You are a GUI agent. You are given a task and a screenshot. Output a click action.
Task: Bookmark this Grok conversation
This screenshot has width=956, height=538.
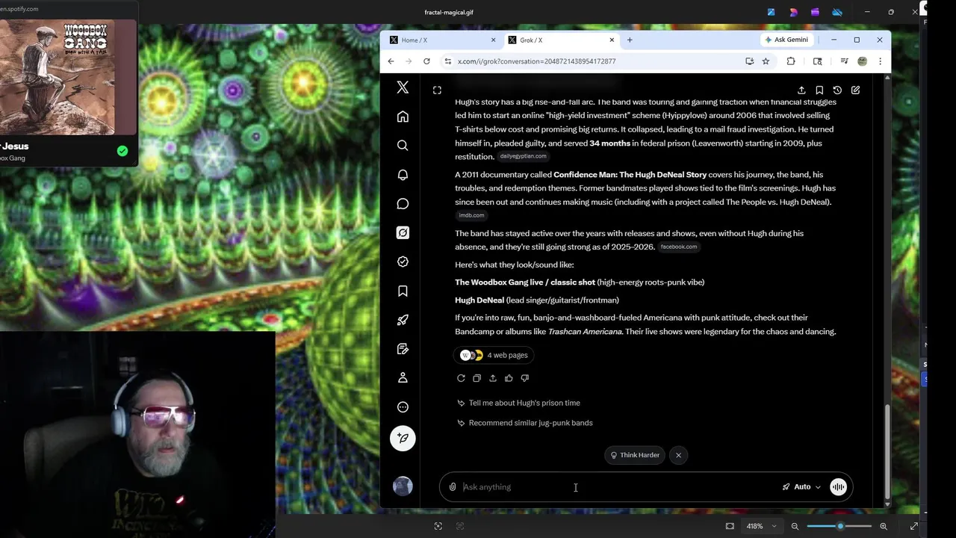[819, 90]
